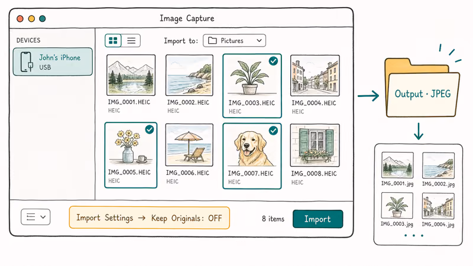473x266 pixels.
Task: Click the IMG_0006.HEIC file name
Action: 187,173
